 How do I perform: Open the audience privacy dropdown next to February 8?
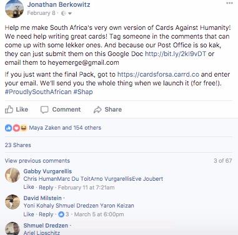pos(70,14)
